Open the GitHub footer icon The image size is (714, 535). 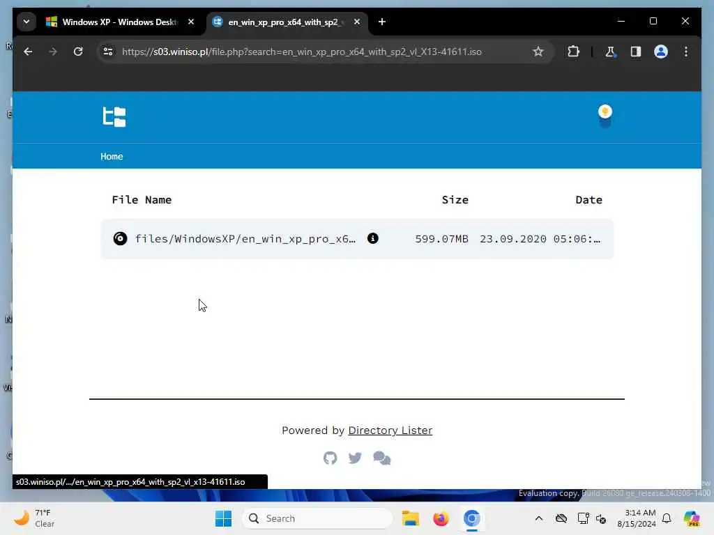[x=330, y=458]
